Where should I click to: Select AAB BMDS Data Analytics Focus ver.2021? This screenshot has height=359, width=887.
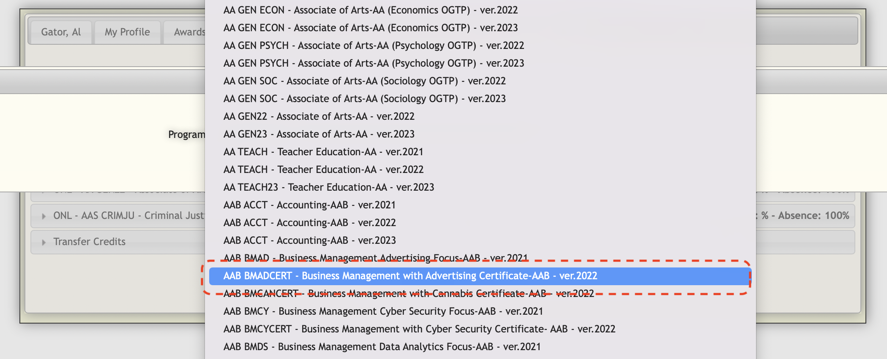382,347
